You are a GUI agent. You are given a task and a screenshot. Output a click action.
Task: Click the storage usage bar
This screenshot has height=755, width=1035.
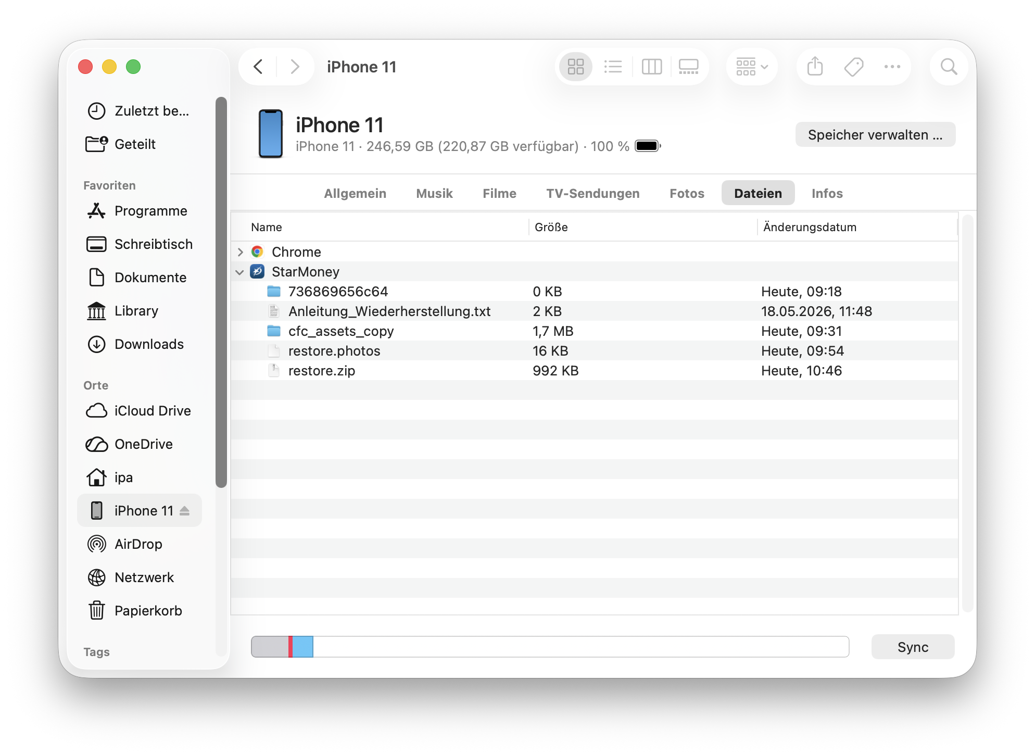(x=550, y=647)
